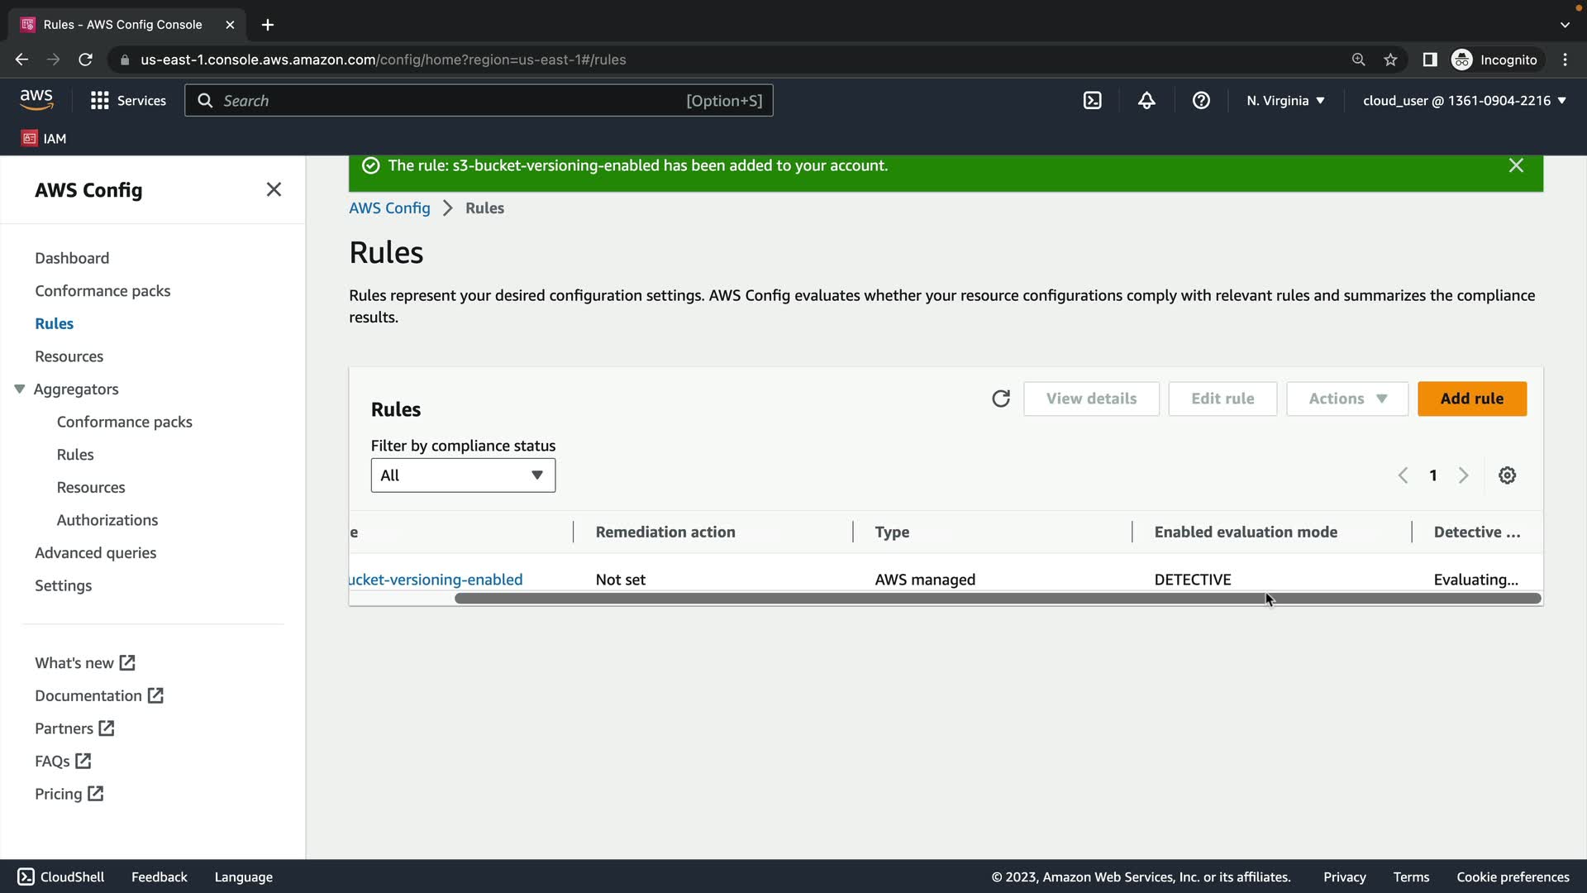Open the notifications bell

[1146, 100]
